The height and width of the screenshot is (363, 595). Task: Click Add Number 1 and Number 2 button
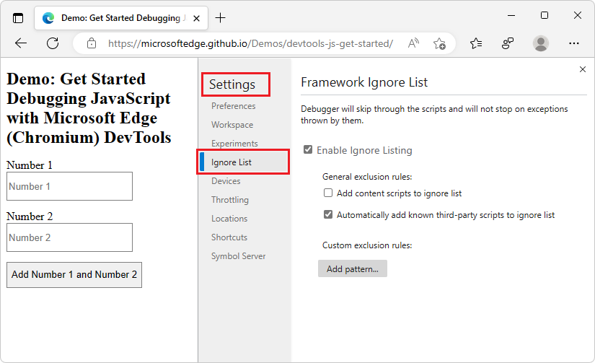click(74, 274)
